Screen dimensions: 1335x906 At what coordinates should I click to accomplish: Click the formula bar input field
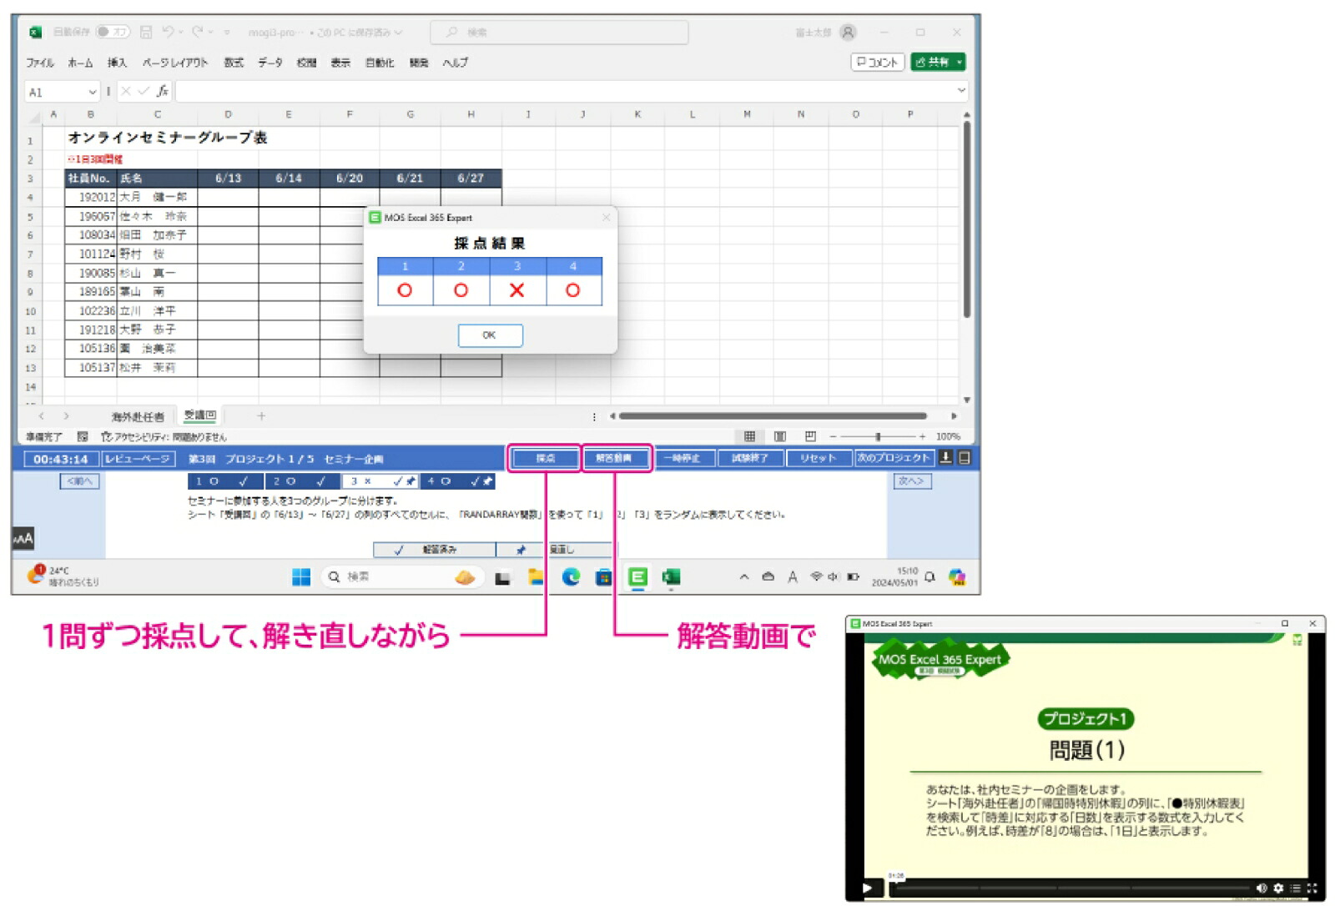[x=572, y=91]
